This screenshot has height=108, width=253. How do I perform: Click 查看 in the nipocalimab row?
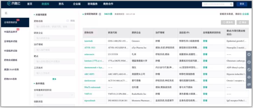coord(205,101)
